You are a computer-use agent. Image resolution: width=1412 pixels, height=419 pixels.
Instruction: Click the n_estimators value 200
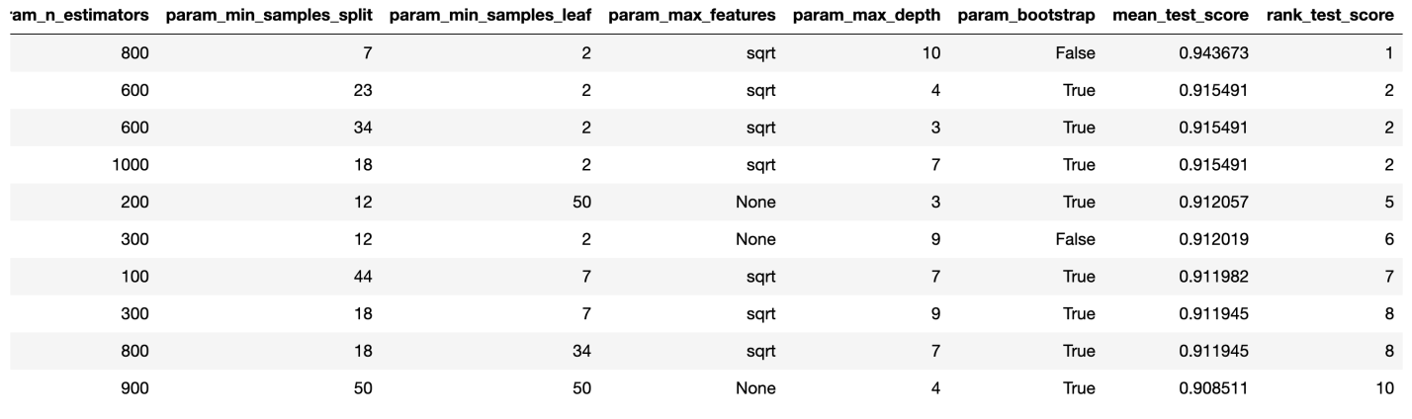coord(134,203)
